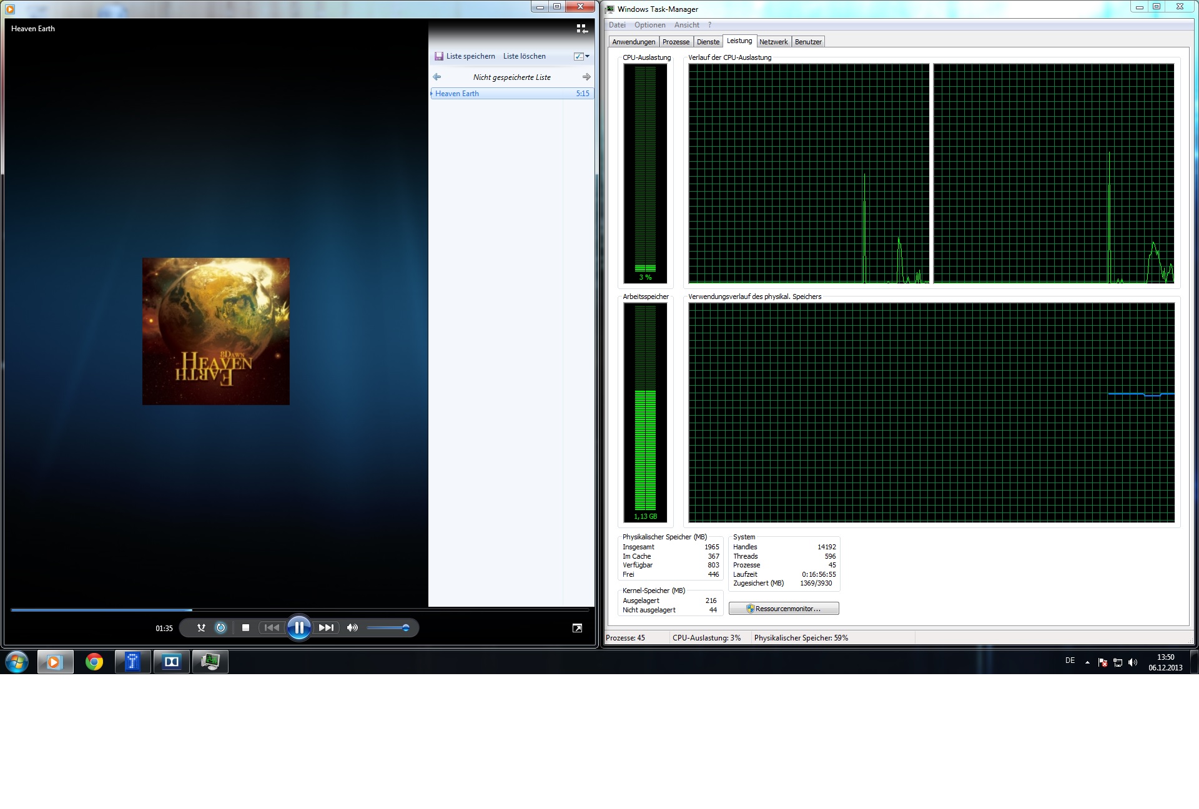Click the next list arrow
The height and width of the screenshot is (809, 1199).
coord(586,77)
